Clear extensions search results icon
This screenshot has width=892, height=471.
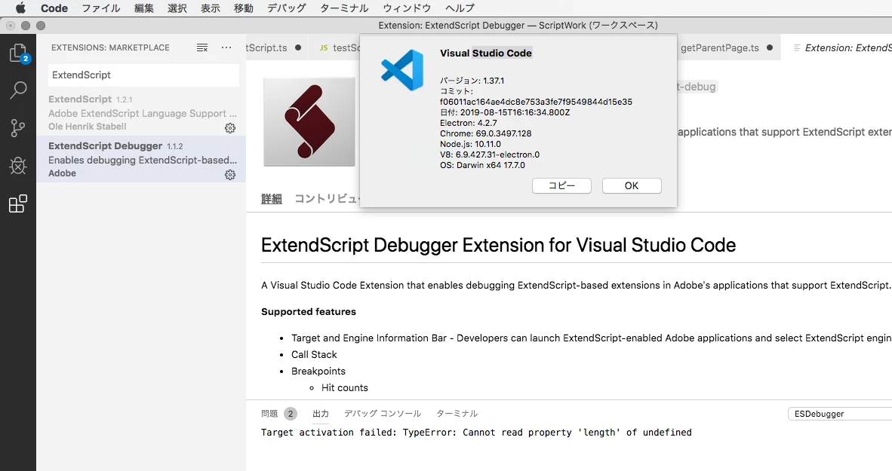(202, 47)
